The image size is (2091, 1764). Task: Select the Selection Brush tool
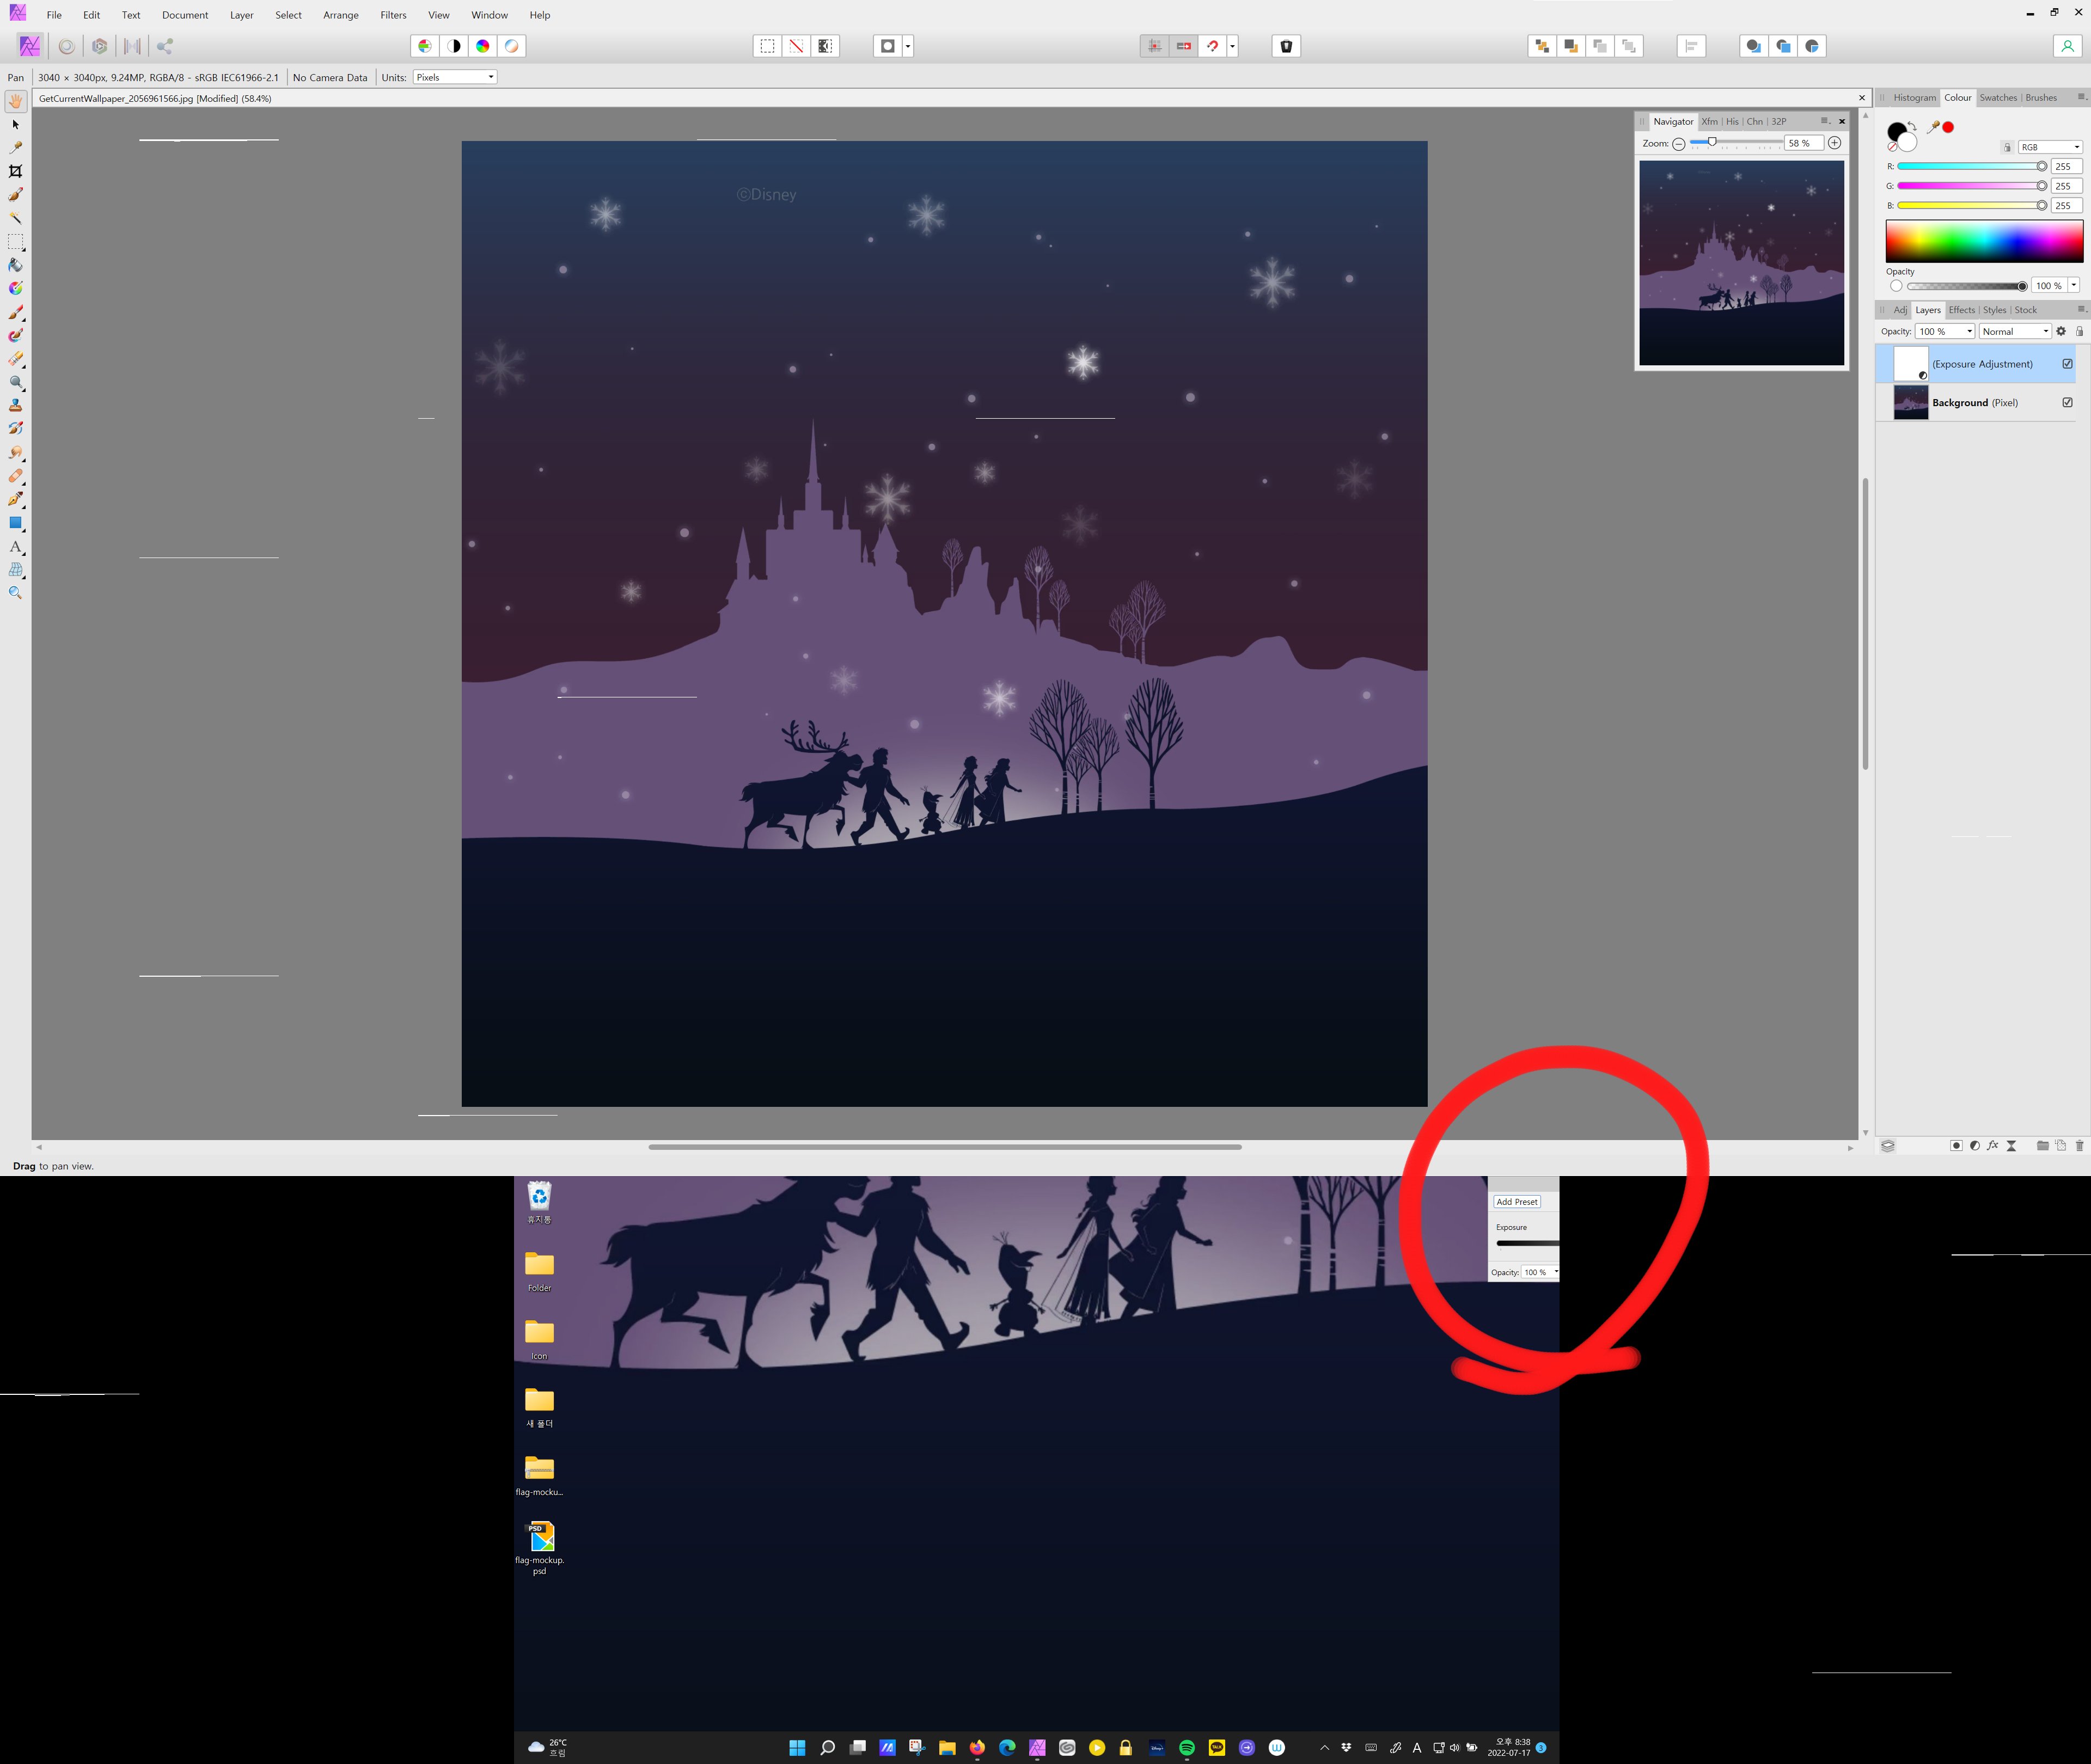15,194
